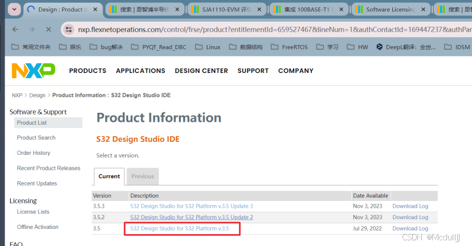Click the browser forward arrow
This screenshot has height=246, width=472.
tap(31, 30)
